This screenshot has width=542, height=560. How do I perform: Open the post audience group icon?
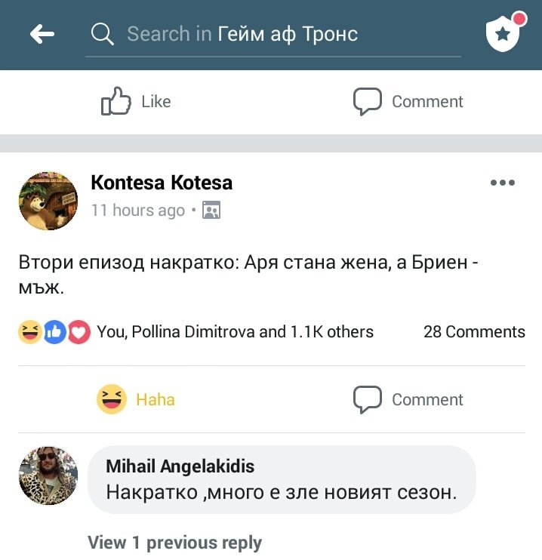pos(211,210)
